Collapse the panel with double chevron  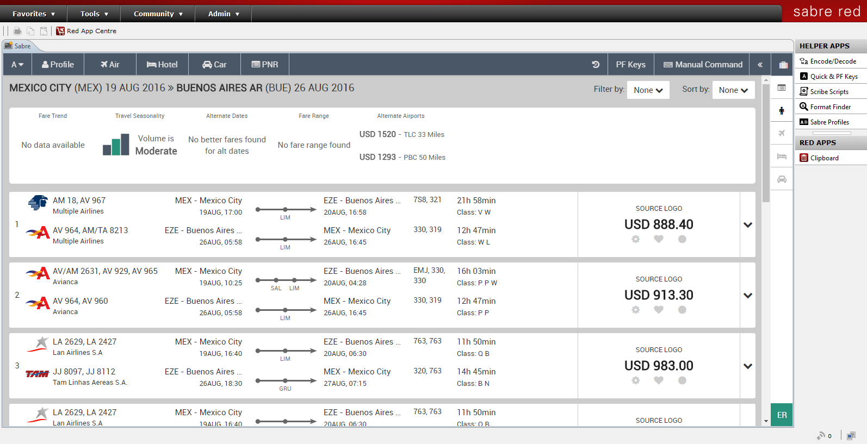coord(760,64)
